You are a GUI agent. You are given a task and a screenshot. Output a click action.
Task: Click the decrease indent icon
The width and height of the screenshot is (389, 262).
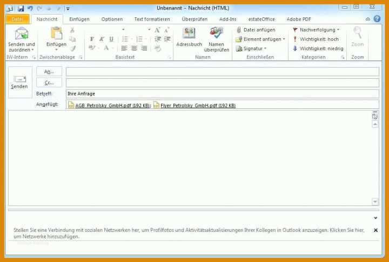(x=158, y=39)
